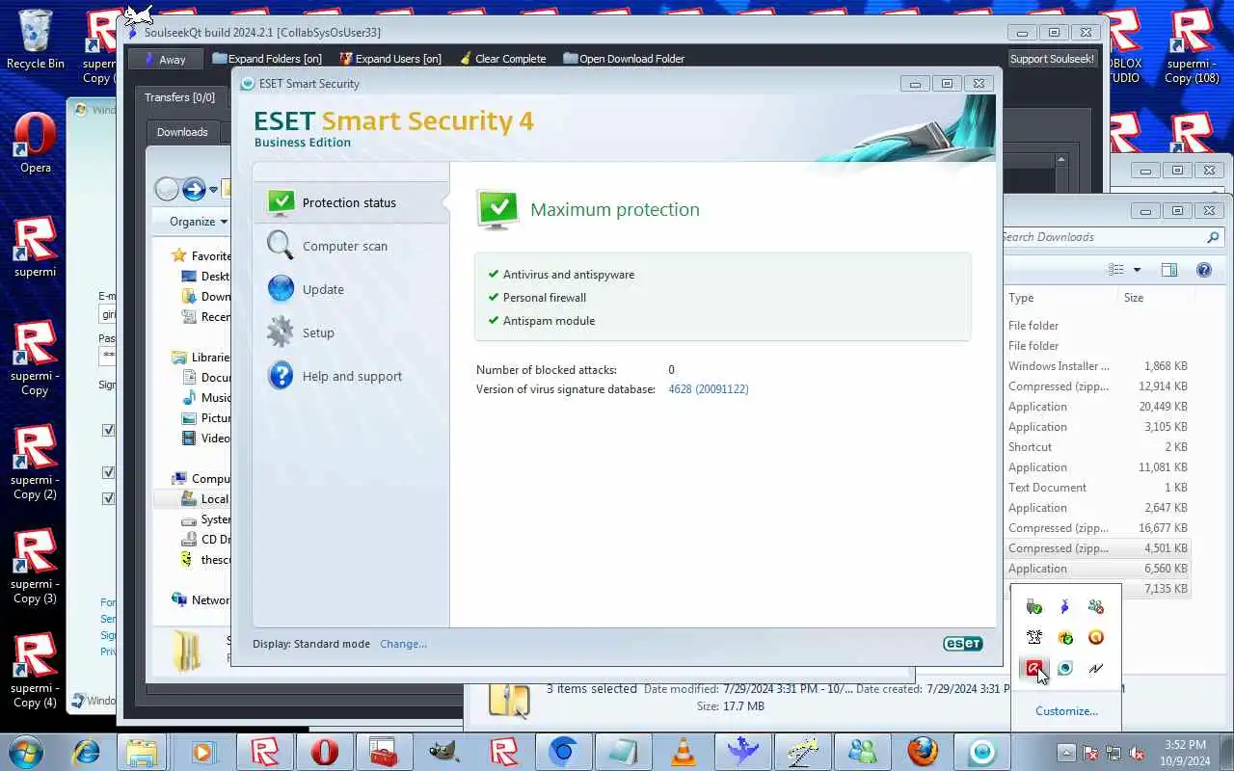The height and width of the screenshot is (771, 1234).
Task: Click the Windows Live Messenger tray icon
Action: pyautogui.click(x=1096, y=606)
